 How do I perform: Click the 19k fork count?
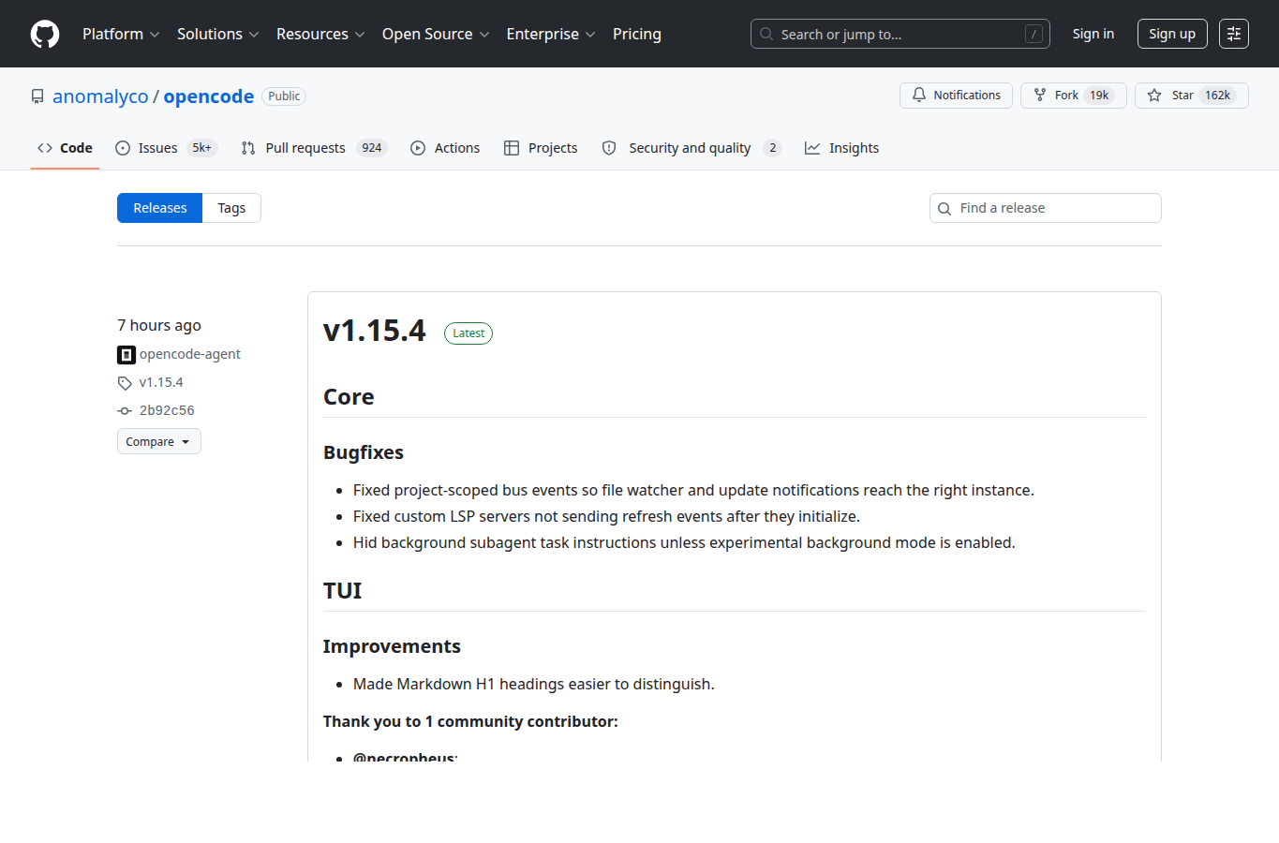1099,96
